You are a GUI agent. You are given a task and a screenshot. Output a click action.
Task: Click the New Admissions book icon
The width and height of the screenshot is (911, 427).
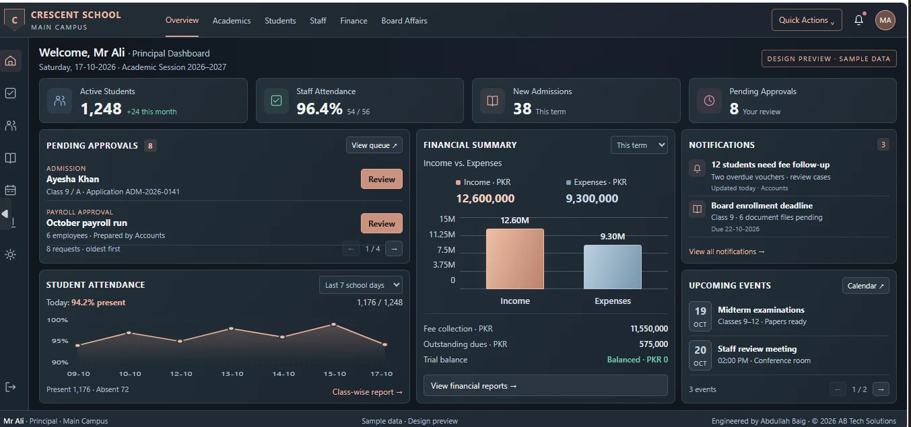[493, 101]
